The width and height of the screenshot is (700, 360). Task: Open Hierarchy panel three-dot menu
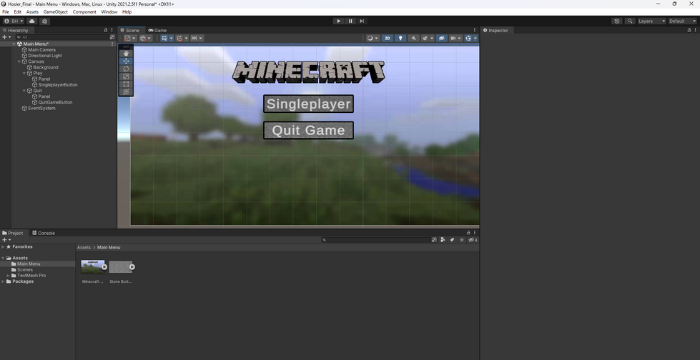point(112,30)
